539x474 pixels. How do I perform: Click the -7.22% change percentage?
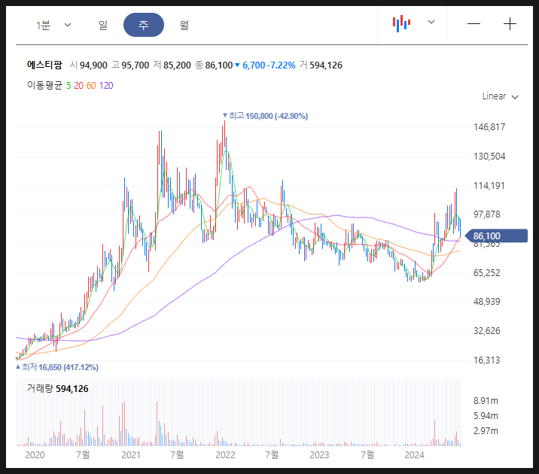[281, 65]
